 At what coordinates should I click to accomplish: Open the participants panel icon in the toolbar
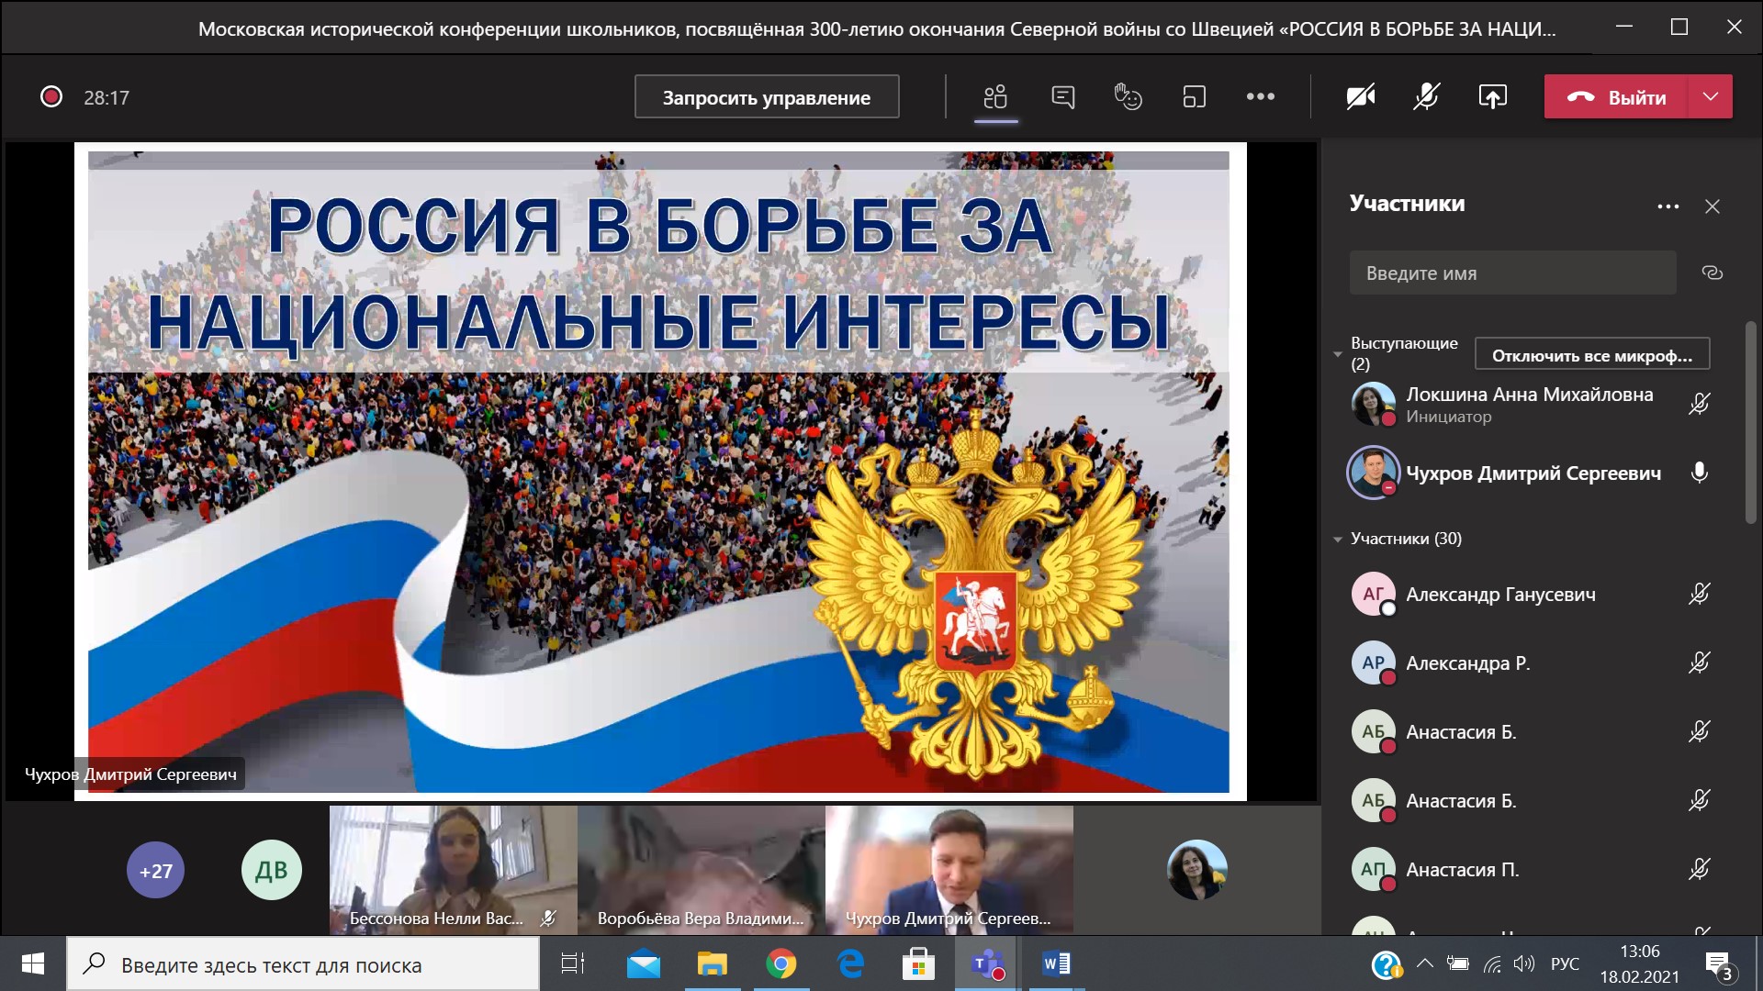click(x=995, y=96)
